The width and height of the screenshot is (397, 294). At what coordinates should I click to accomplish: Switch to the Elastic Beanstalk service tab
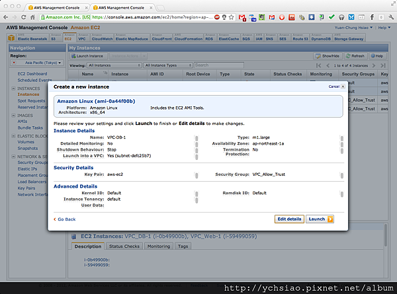(32, 38)
